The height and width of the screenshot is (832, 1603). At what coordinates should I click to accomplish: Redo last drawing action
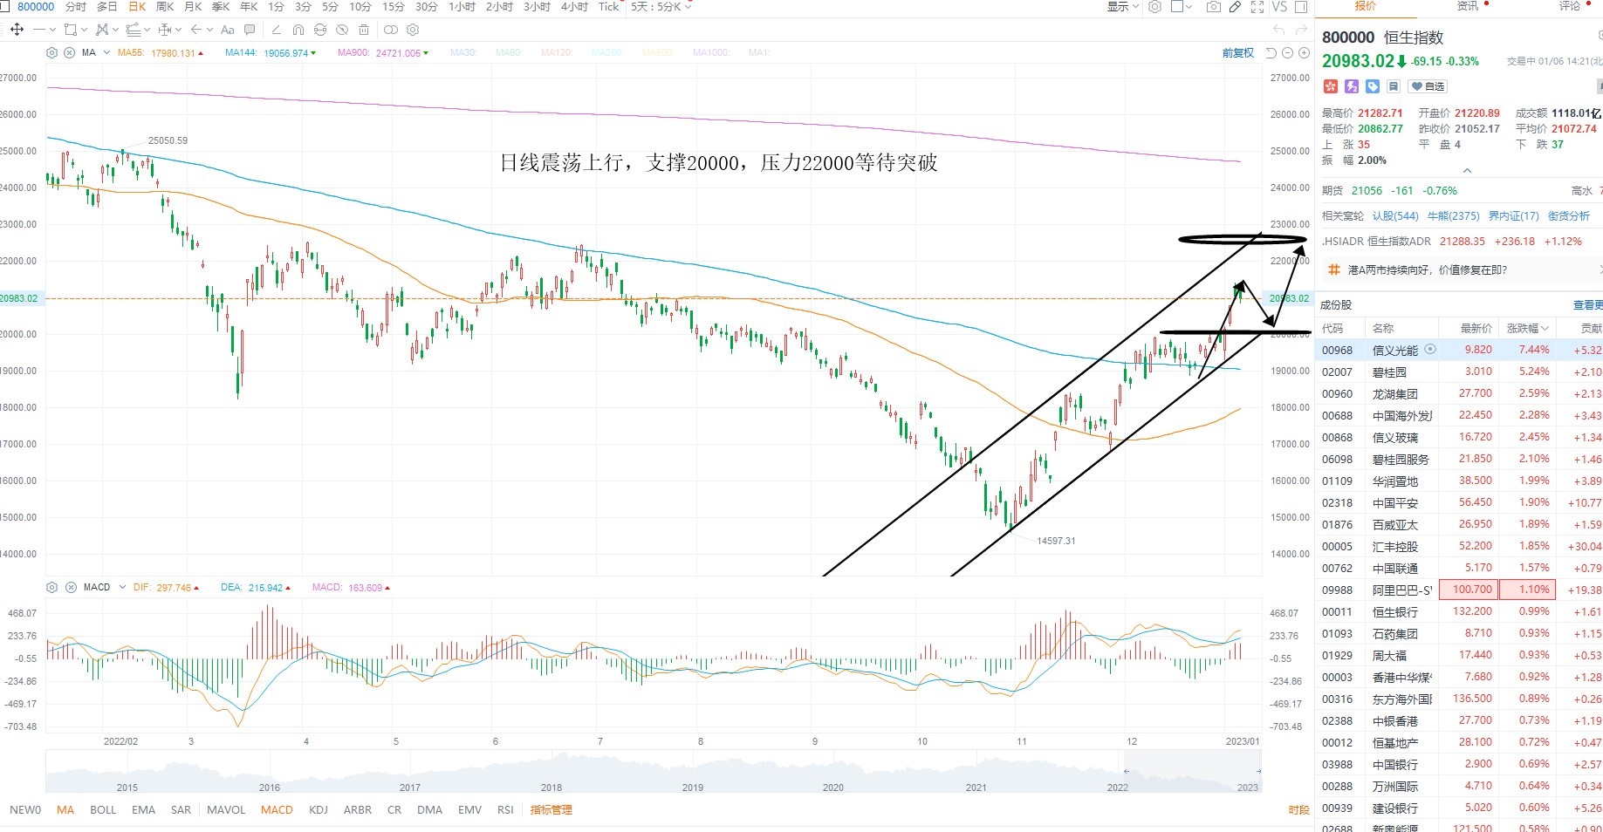point(1301,30)
